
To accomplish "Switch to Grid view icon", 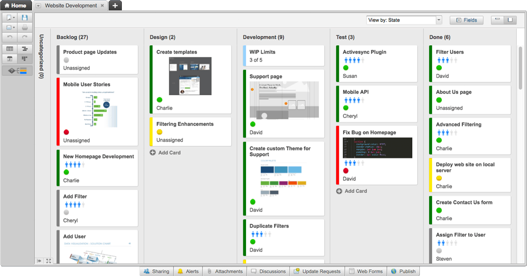I will (x=10, y=49).
